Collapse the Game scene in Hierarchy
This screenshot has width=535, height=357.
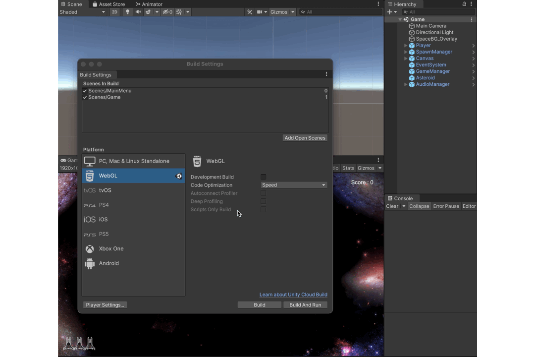400,19
